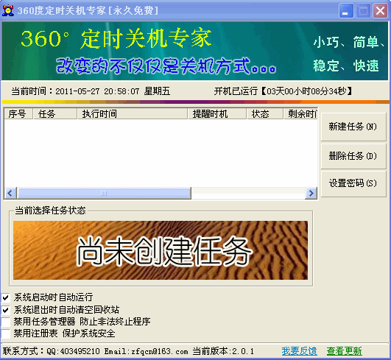391x360 pixels.
Task: Check 禁用任务管理器 防止非法终止程序
Action: point(6,322)
